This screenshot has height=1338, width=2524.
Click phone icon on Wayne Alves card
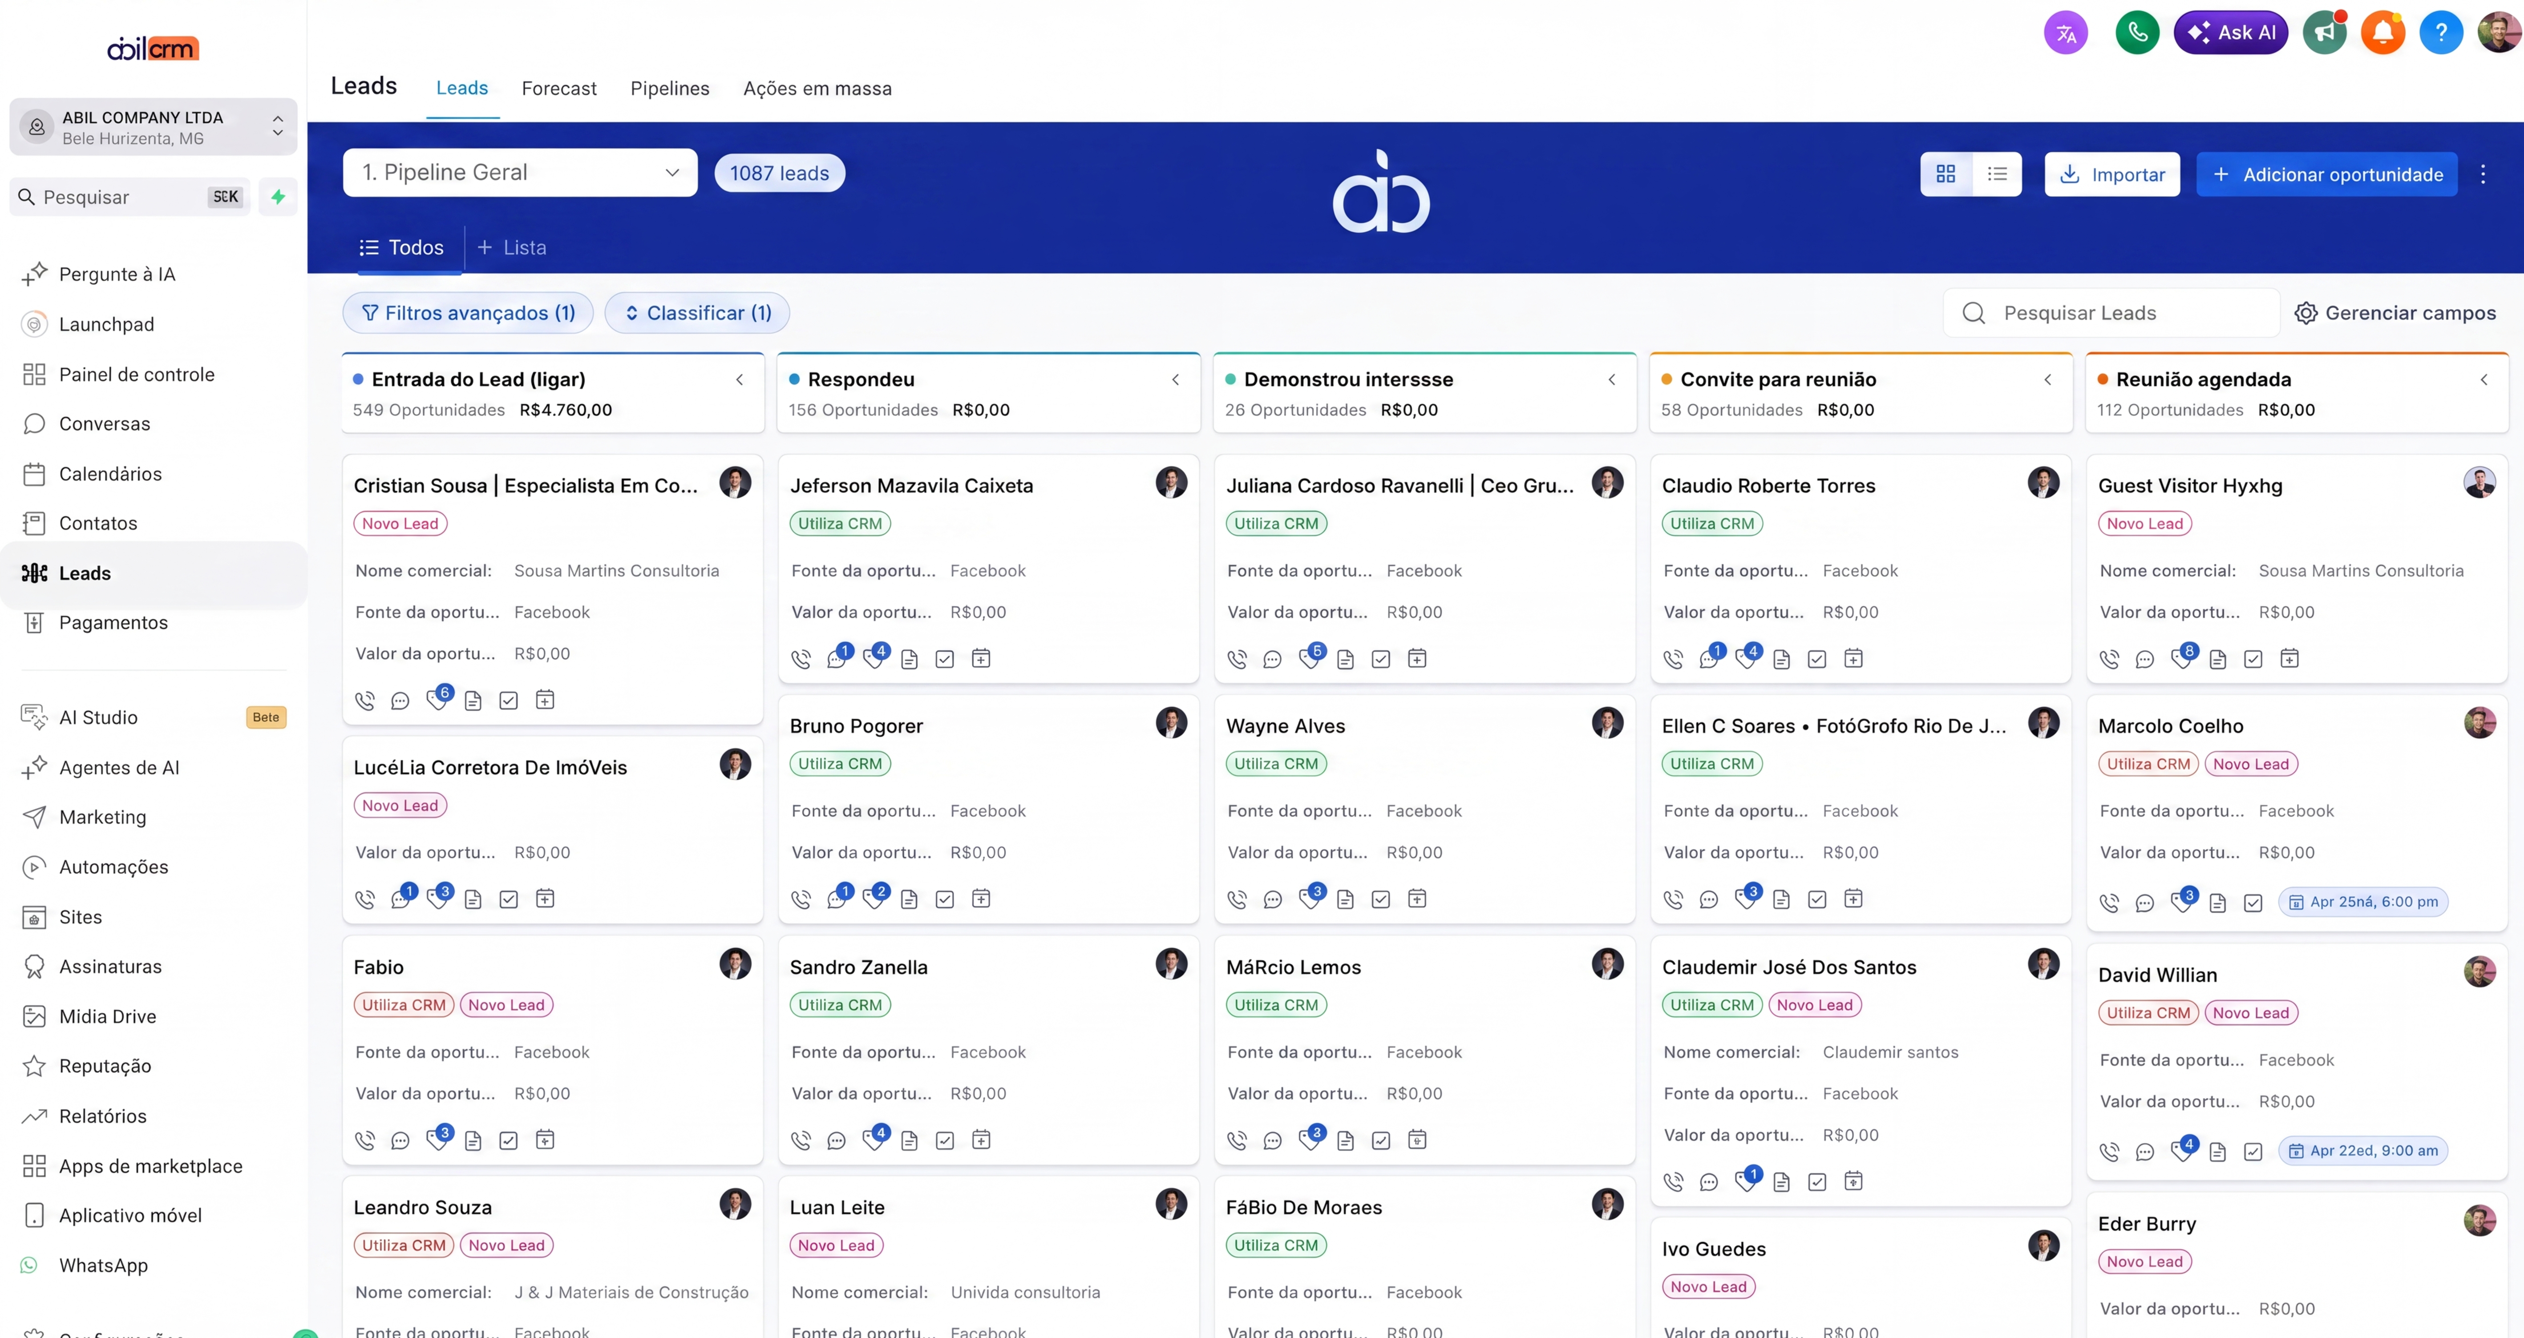(1238, 899)
